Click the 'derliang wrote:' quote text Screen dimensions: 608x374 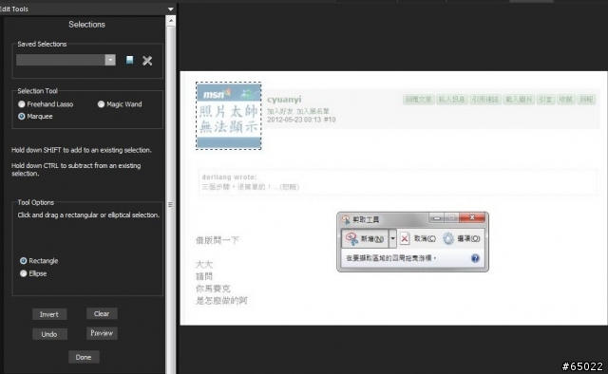pos(229,178)
